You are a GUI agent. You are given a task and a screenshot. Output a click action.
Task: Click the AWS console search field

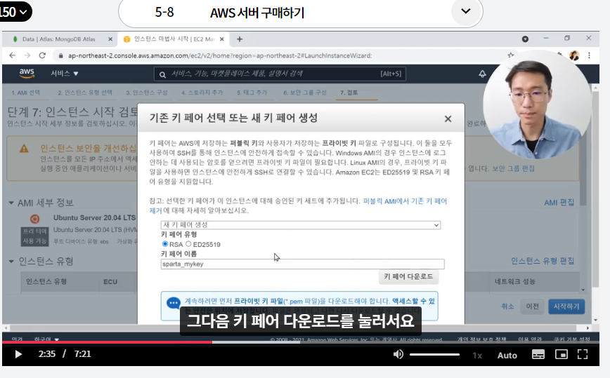coord(280,74)
